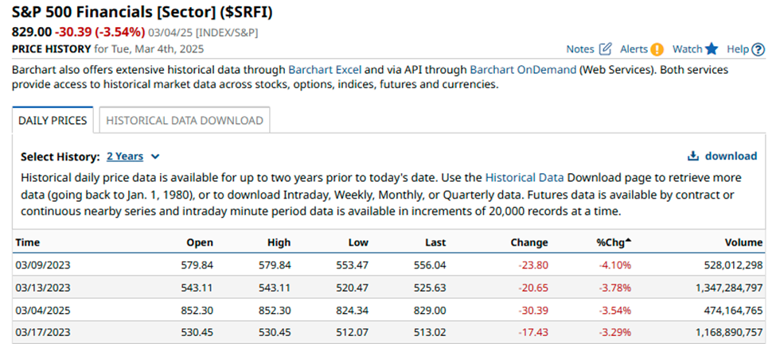This screenshot has height=344, width=776.
Task: Open the 2 Years history dropdown
Action: point(133,157)
